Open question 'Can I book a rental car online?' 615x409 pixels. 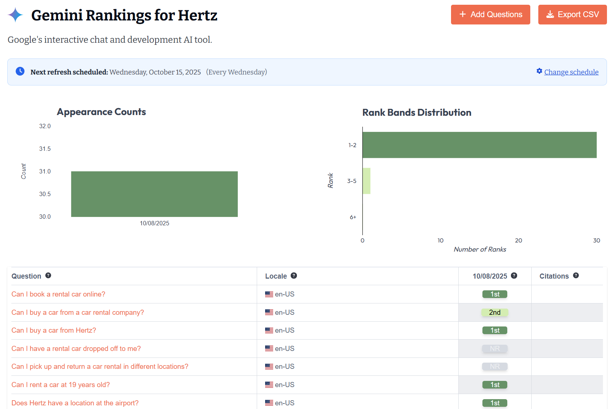(x=58, y=294)
